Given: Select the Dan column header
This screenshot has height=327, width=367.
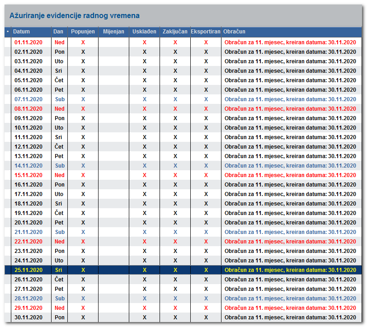Looking at the screenshot, I should (60, 32).
